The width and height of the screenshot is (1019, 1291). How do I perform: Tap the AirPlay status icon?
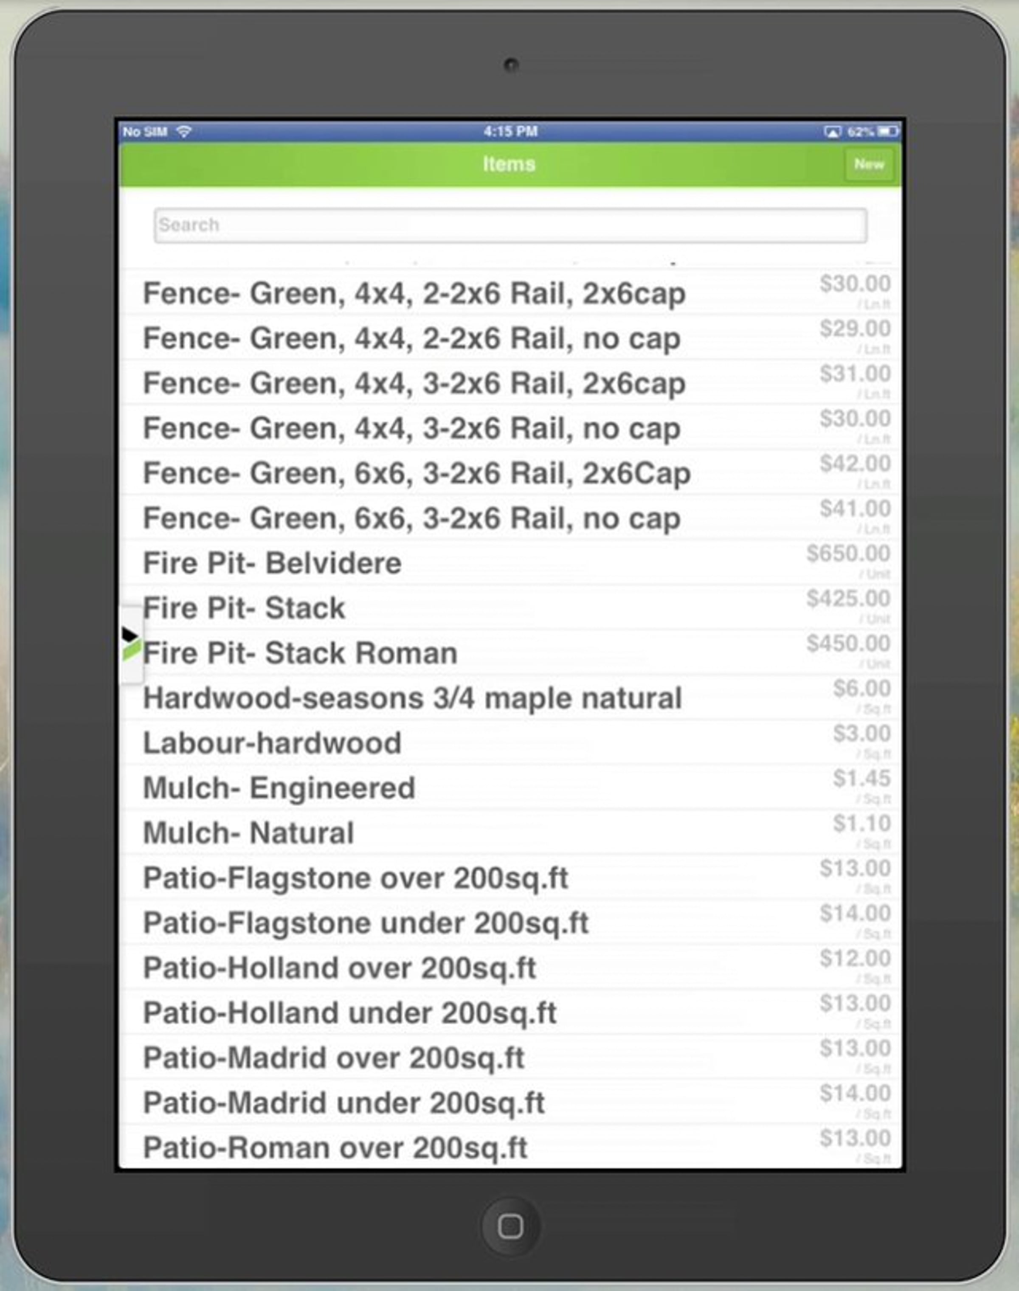pos(832,131)
